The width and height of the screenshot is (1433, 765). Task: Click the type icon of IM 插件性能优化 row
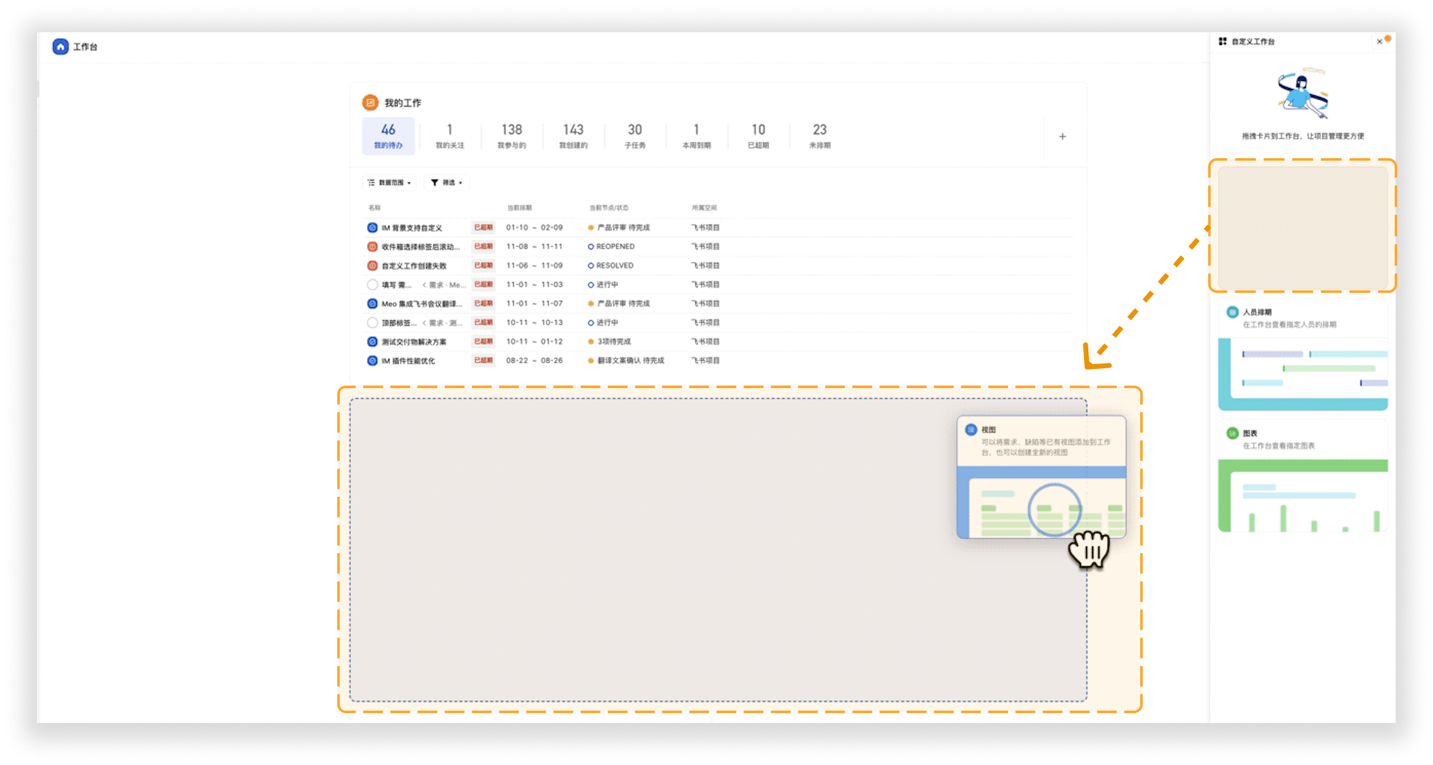[372, 361]
